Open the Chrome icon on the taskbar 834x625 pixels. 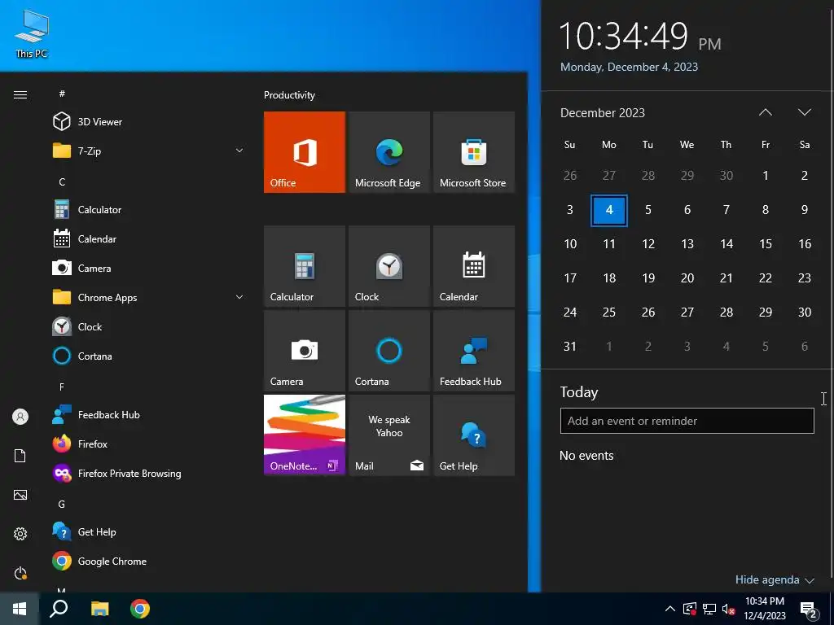point(140,609)
